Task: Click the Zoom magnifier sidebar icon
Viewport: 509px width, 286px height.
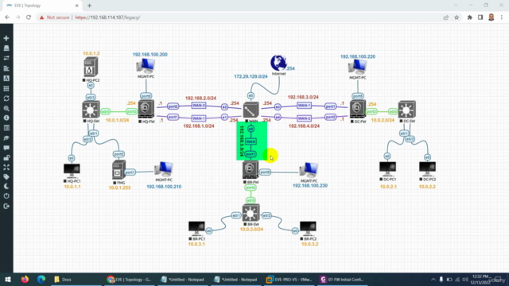Action: pos(6,108)
